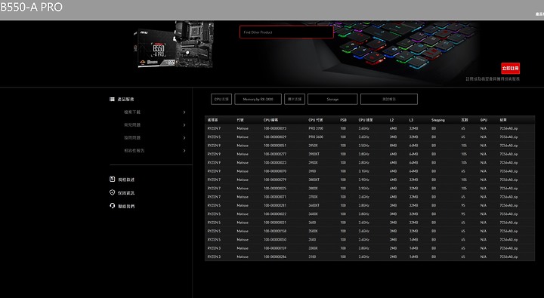Viewport: 544px width, 298px height.
Task: Click CPU number 100-000000277
Action: (x=275, y=154)
